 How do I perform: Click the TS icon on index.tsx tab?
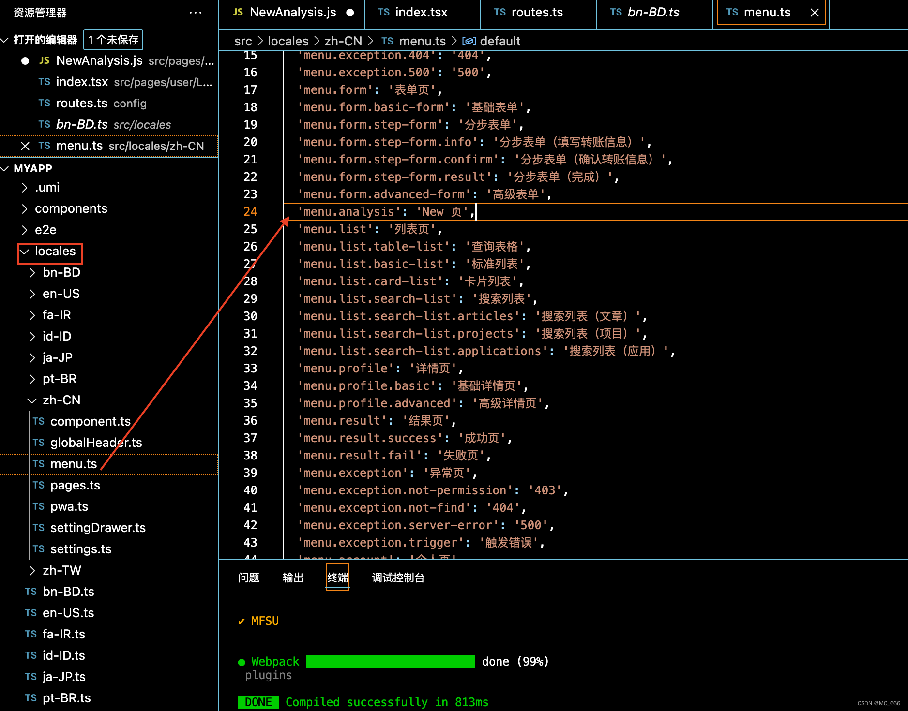(x=384, y=12)
